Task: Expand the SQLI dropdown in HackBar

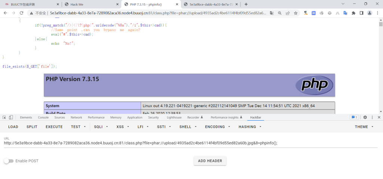Action: (x=101, y=127)
